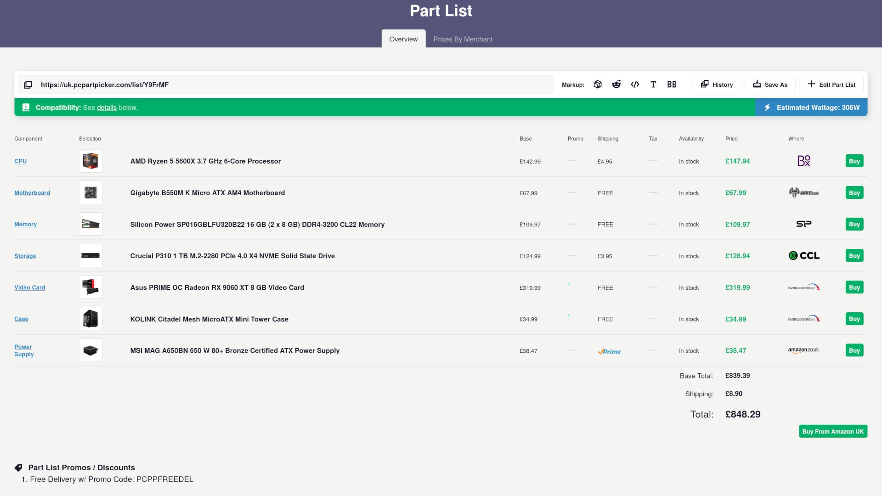Screen dimensions: 882x496
Task: Select the BBCode markup icon
Action: [672, 85]
